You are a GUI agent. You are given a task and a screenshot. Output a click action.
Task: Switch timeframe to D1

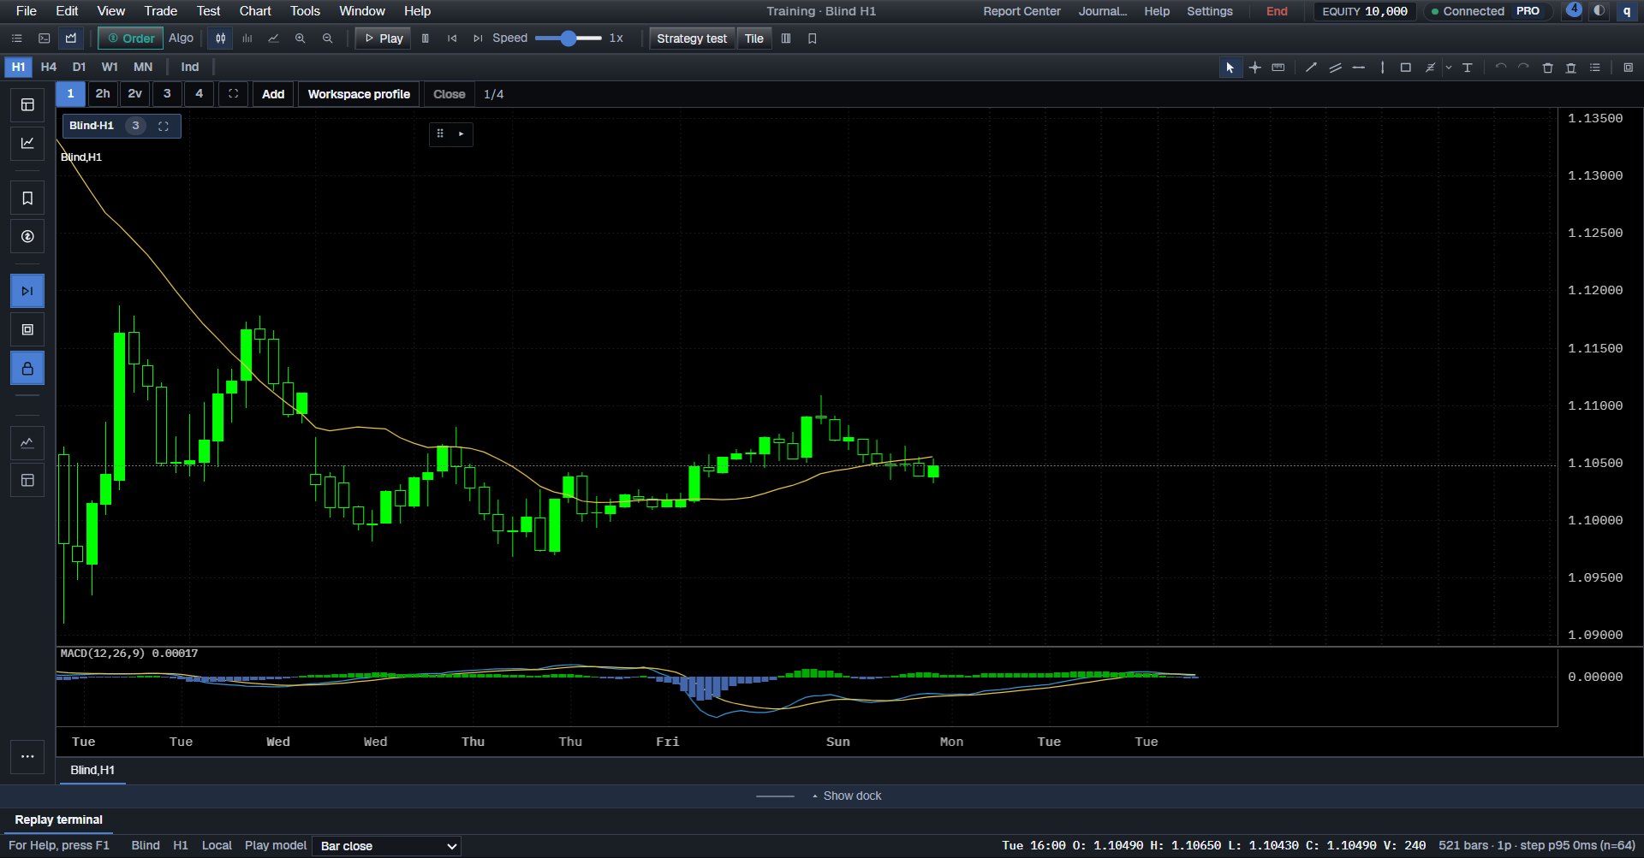(x=79, y=67)
